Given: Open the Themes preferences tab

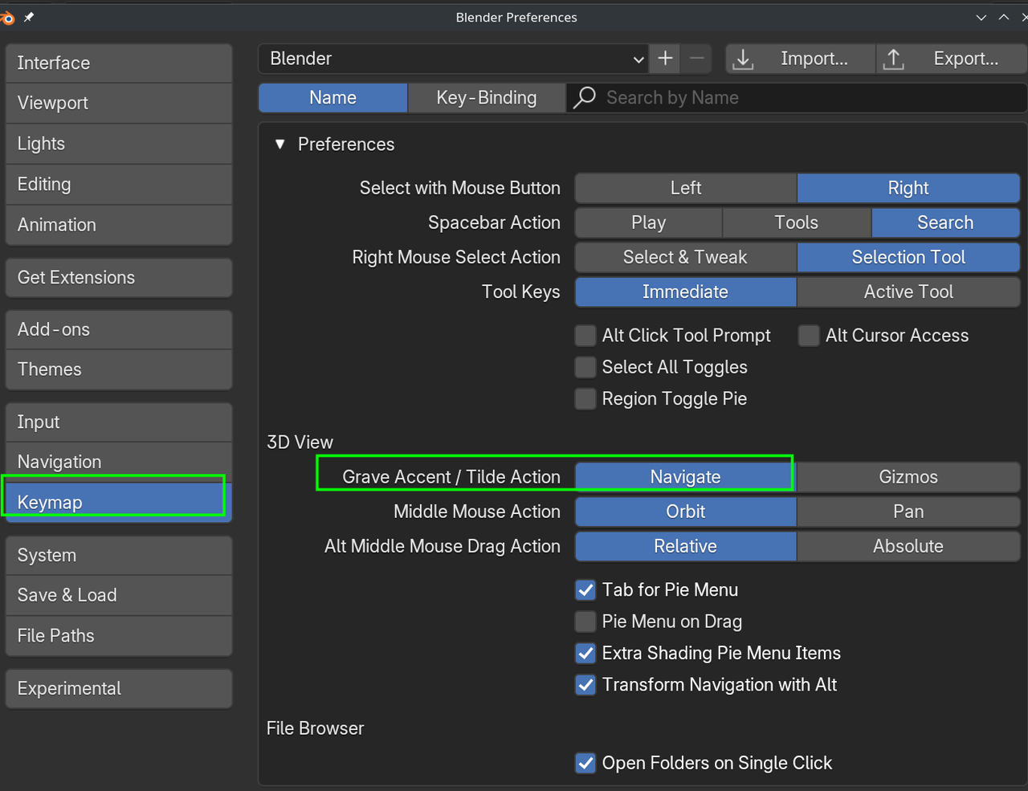Looking at the screenshot, I should point(119,369).
